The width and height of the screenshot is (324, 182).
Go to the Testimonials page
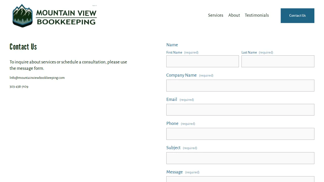point(257,15)
